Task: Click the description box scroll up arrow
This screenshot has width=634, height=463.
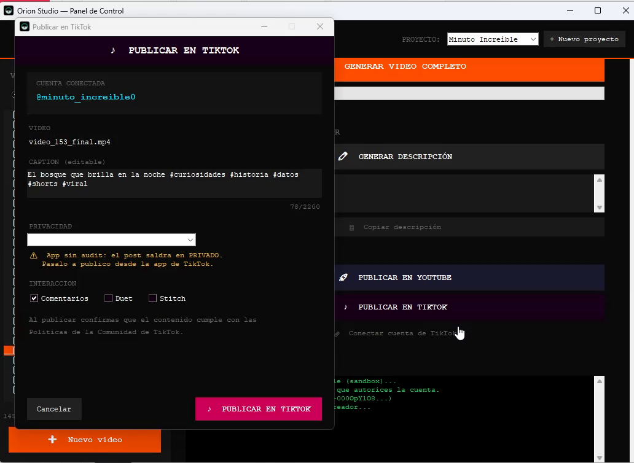Action: tap(600, 180)
